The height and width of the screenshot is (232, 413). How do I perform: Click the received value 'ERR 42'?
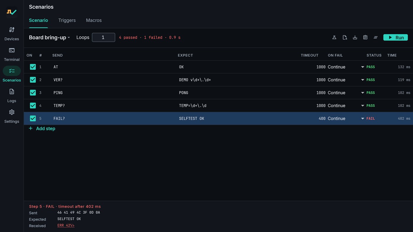pos(66,226)
